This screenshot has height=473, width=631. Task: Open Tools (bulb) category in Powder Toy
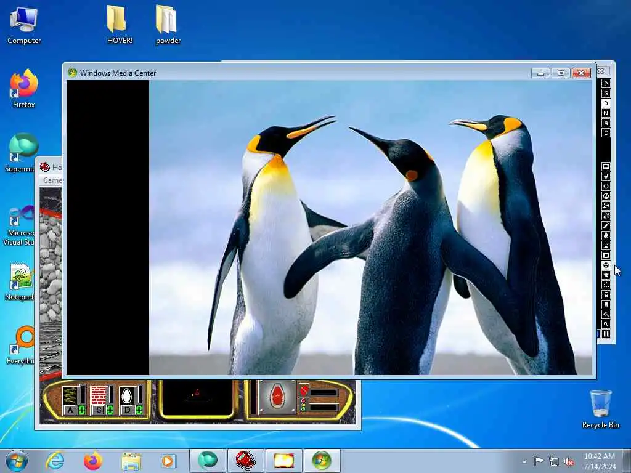pos(606,294)
